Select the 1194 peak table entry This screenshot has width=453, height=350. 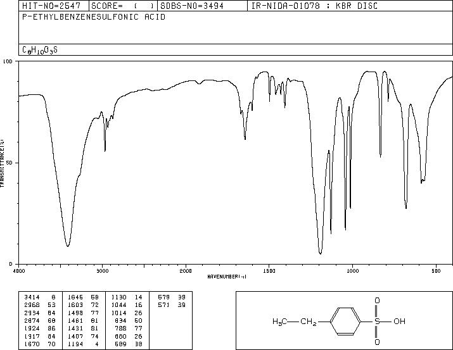pyautogui.click(x=83, y=344)
